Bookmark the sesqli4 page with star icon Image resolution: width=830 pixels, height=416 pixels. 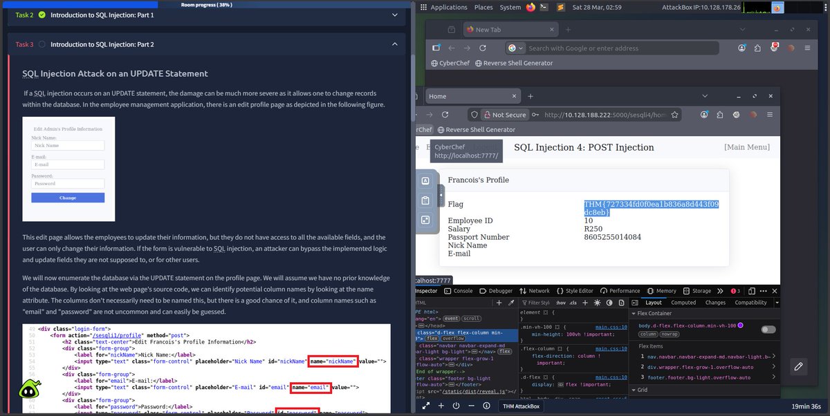[x=674, y=115]
